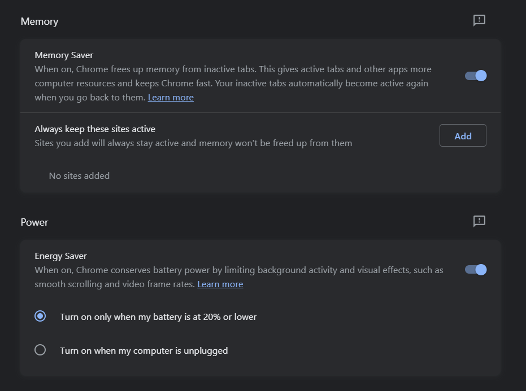Choose the computer is unplugged radio button
The image size is (526, 391).
click(x=40, y=350)
